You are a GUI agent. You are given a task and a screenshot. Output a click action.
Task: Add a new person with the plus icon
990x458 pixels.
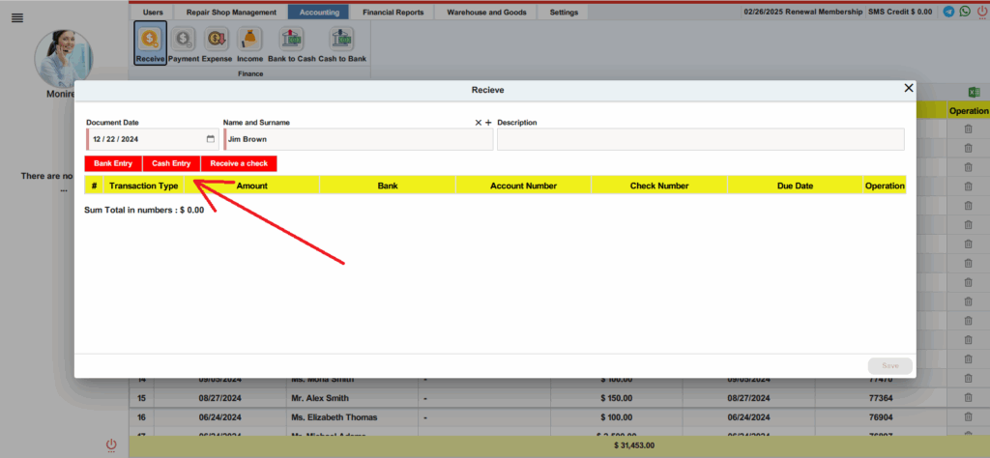488,123
